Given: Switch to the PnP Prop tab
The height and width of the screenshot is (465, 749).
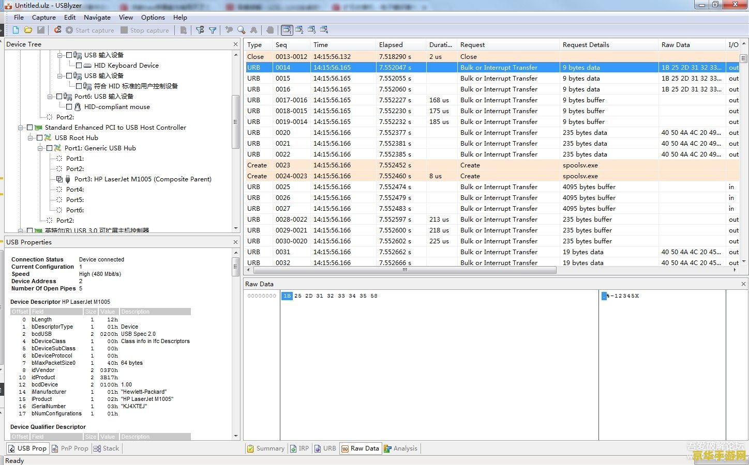Looking at the screenshot, I should (x=70, y=448).
